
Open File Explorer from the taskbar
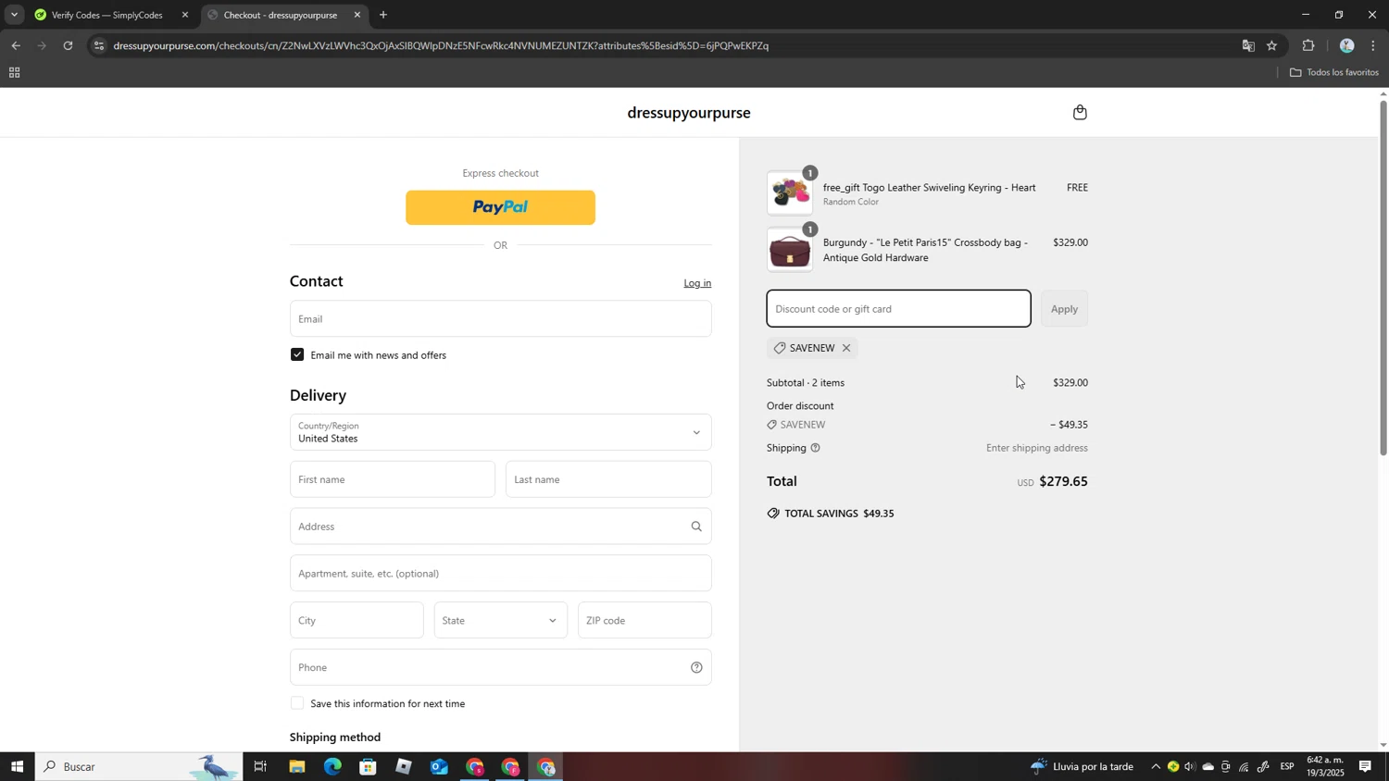pyautogui.click(x=296, y=767)
